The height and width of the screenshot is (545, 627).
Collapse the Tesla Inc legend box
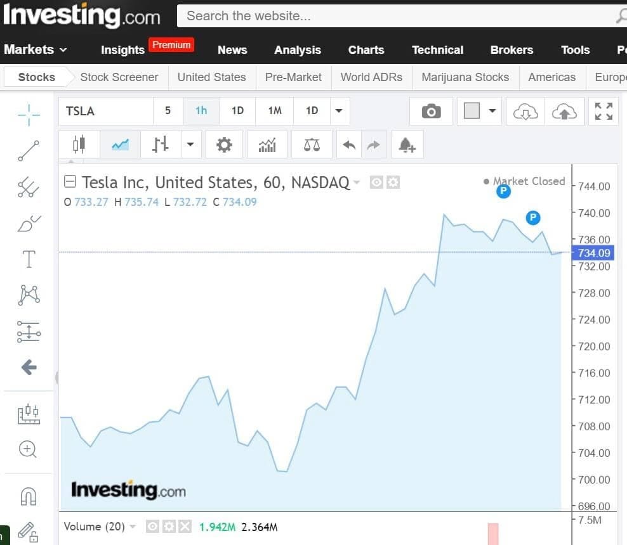coord(70,182)
